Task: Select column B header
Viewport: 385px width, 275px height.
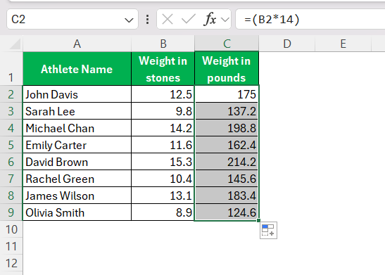Action: click(163, 44)
